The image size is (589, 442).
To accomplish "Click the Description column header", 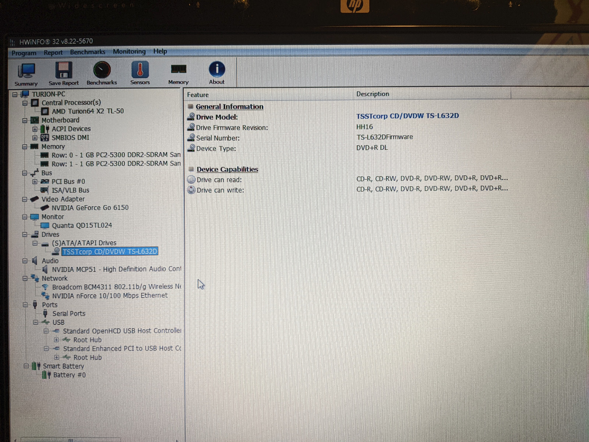I will pos(432,94).
